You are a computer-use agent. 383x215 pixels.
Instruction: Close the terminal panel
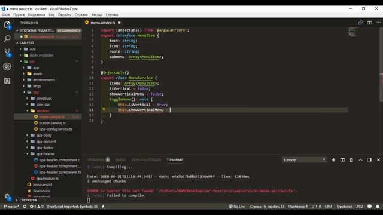pyautogui.click(x=378, y=160)
